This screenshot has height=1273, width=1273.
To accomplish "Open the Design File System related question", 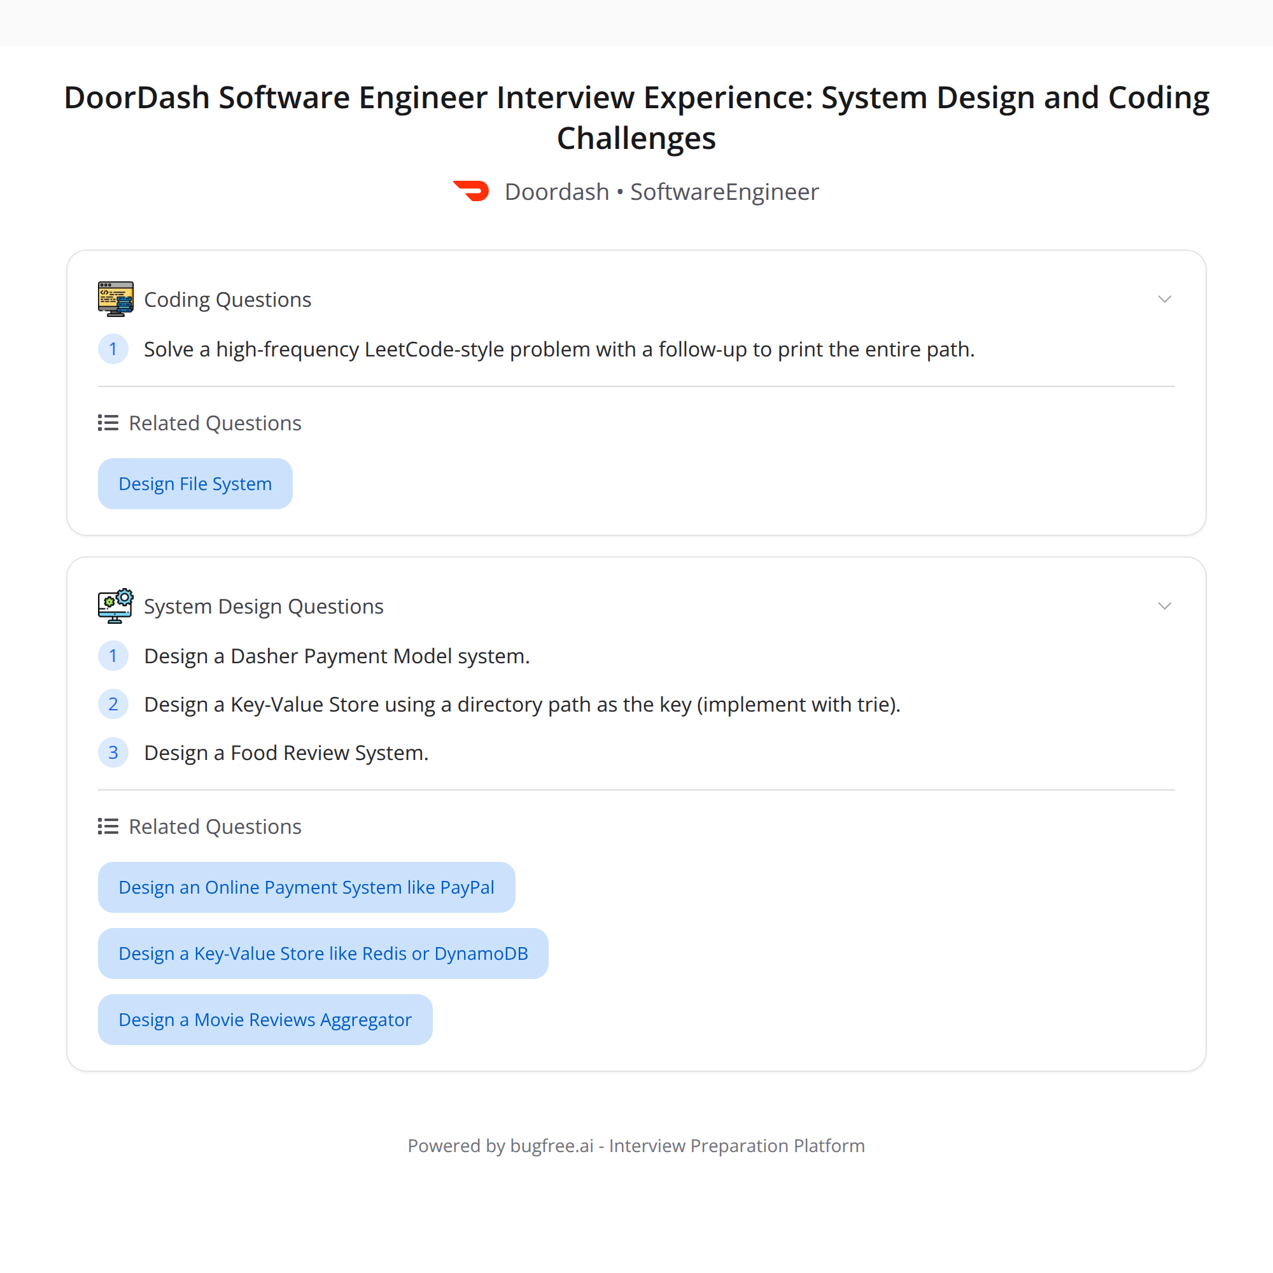I will pyautogui.click(x=195, y=484).
